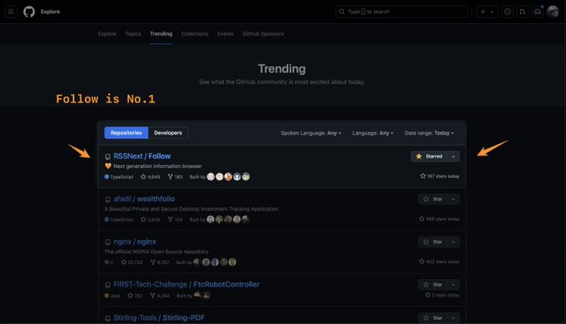Open the pull requests icon in header

tap(523, 12)
